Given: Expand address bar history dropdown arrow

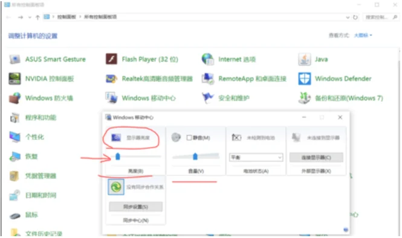Looking at the screenshot, I should tap(348, 17).
